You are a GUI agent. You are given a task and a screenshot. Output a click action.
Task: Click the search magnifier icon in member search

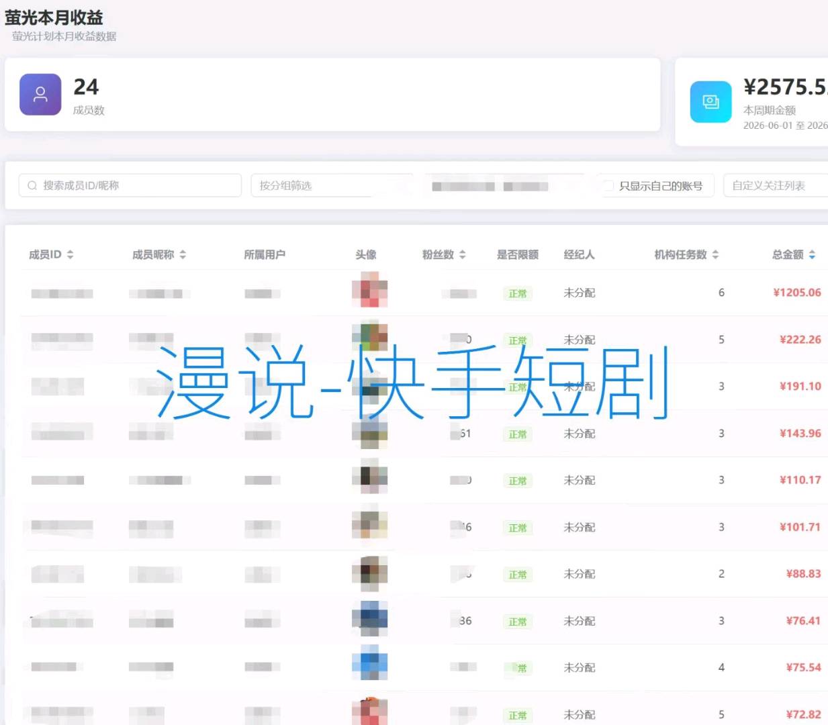(32, 185)
